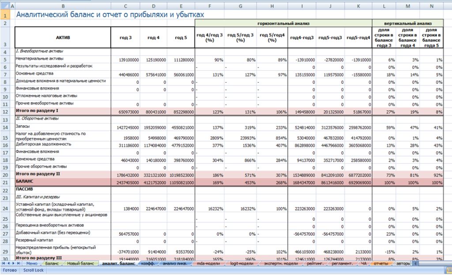Open the анализ ликв. sheet tab
452x275 pixels.
point(175,263)
